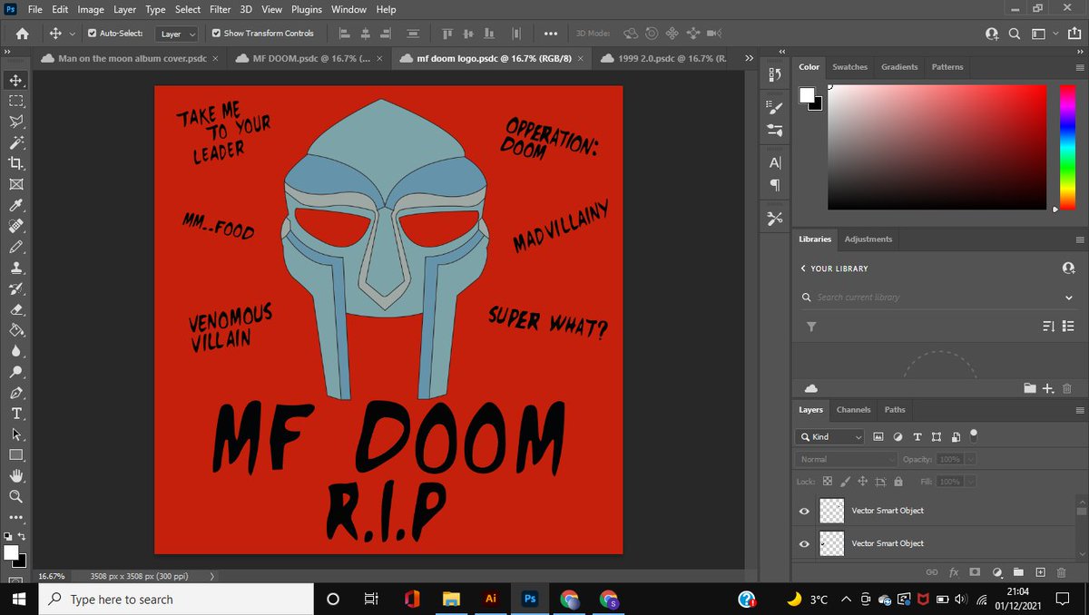Select the History Brush tool

click(16, 288)
